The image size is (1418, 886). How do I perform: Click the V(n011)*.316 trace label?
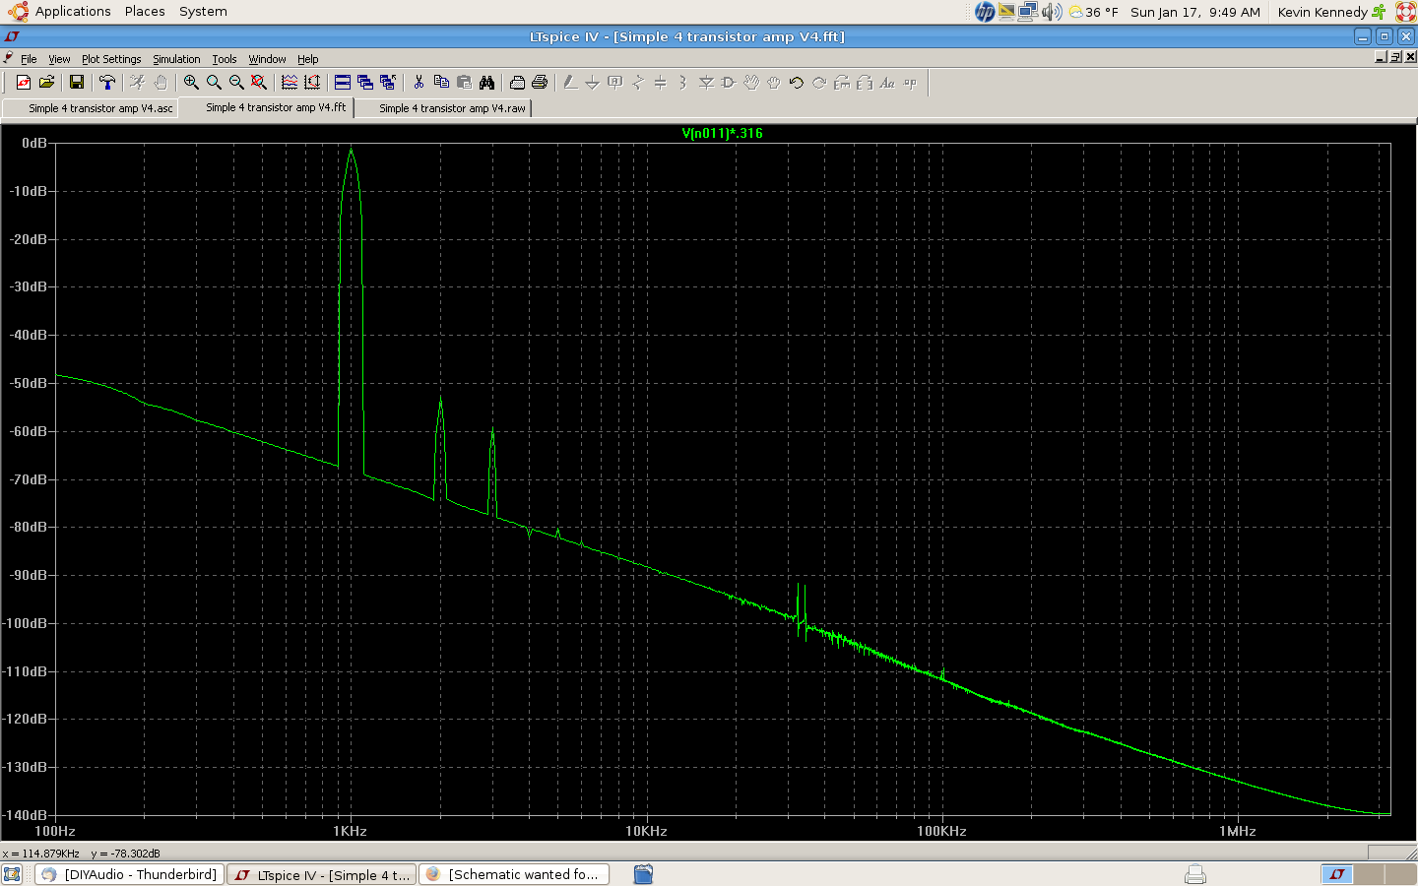pos(723,133)
